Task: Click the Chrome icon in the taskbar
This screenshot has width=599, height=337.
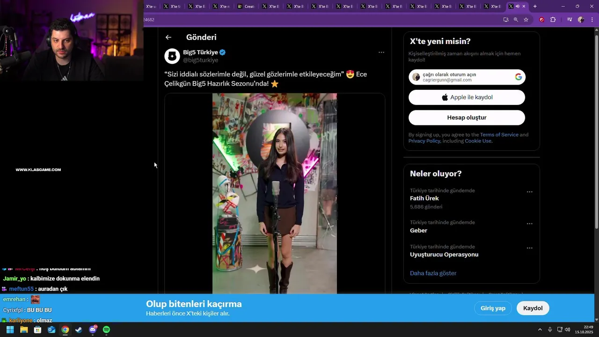Action: [x=65, y=330]
